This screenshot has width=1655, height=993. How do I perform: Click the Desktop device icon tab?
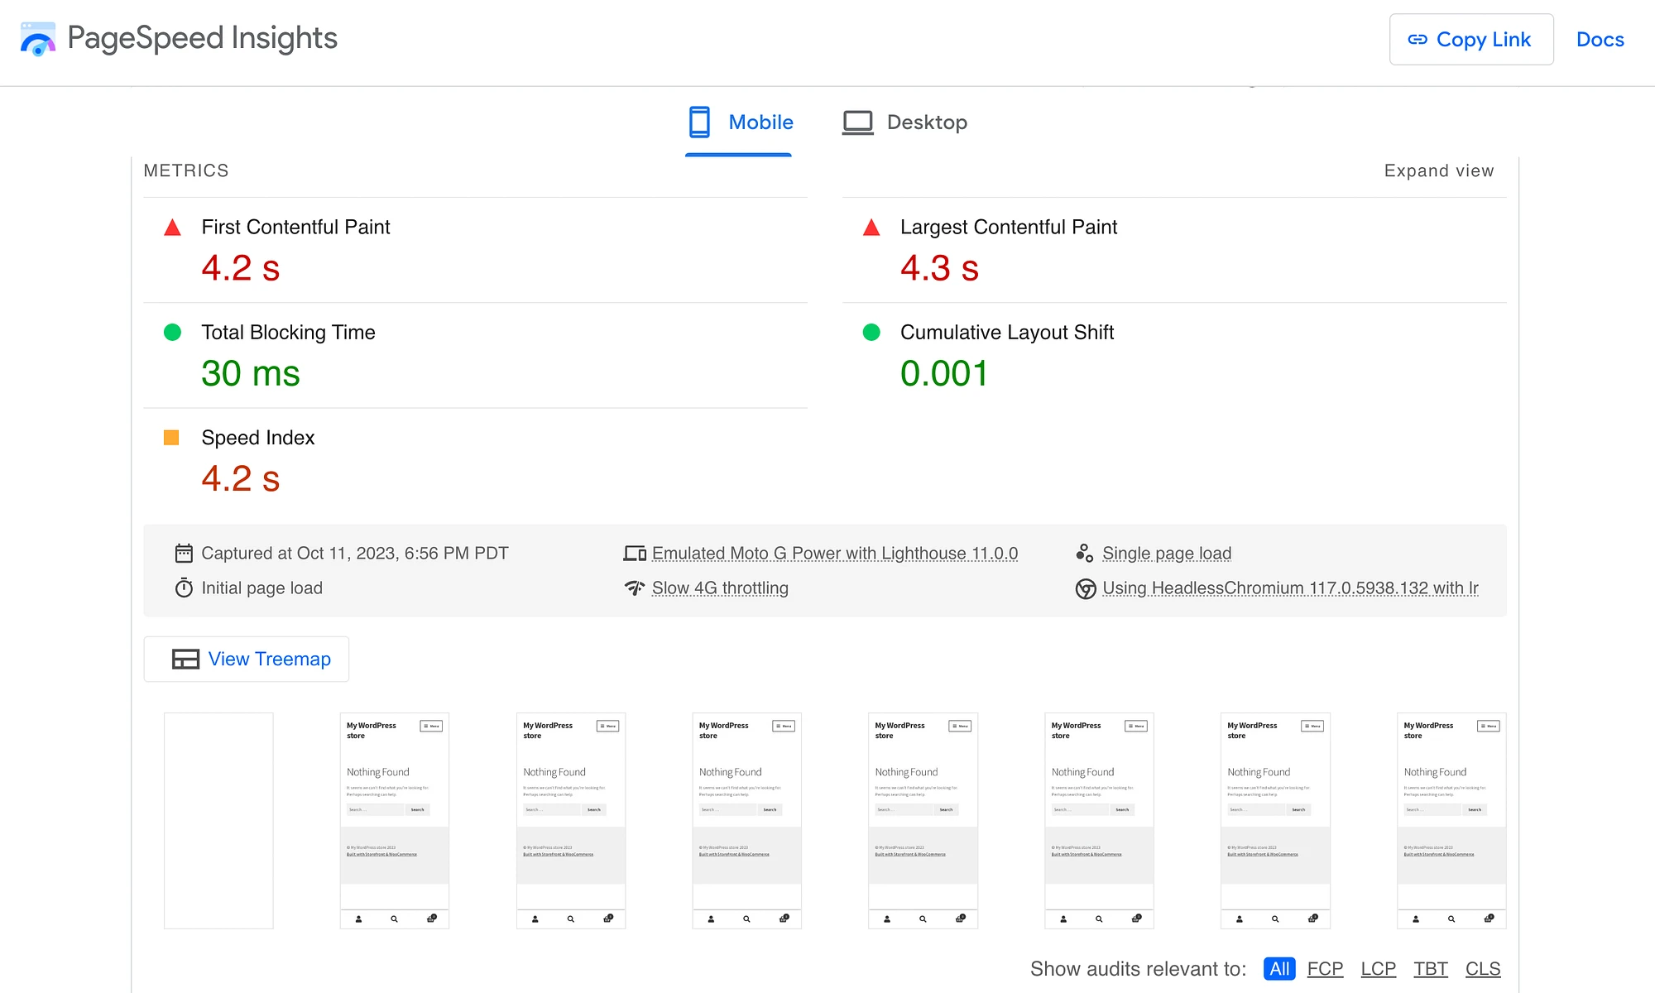[x=858, y=122]
